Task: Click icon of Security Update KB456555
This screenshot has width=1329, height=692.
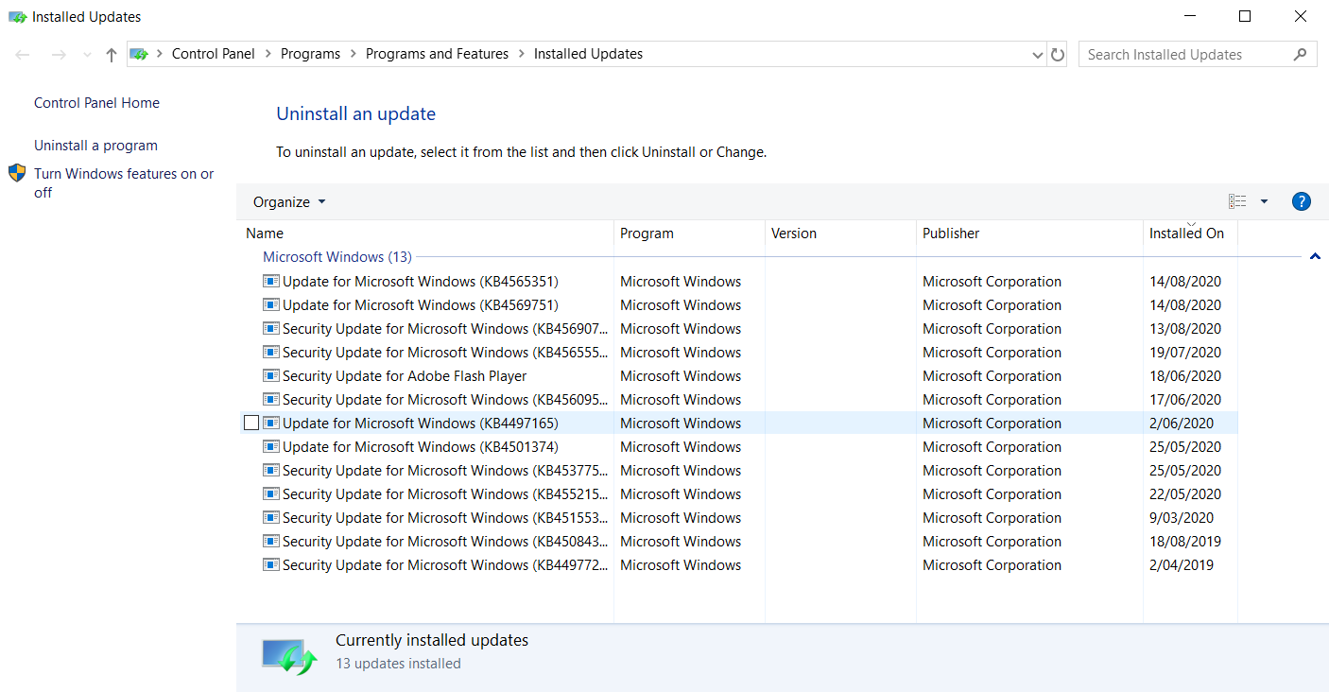Action: tap(271, 352)
